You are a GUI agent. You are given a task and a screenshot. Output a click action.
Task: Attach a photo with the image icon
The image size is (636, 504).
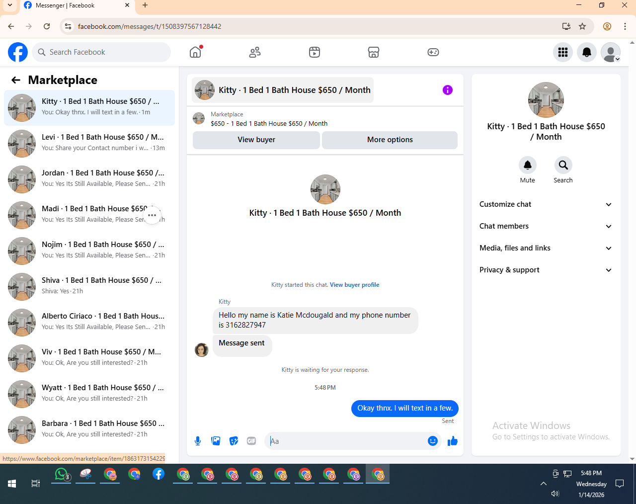tap(216, 441)
